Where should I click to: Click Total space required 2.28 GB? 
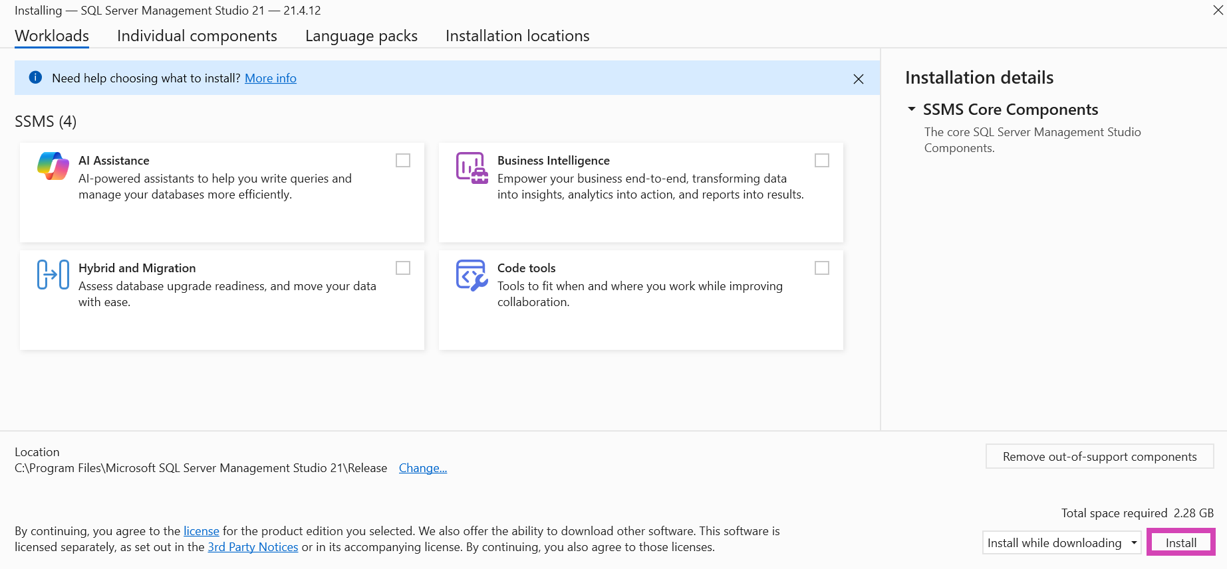point(1137,513)
